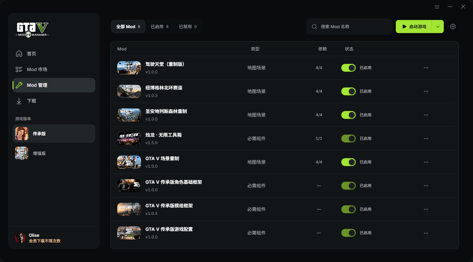Go to 首页 in the sidebar
Screen dimensions: 473x262
click(x=54, y=54)
